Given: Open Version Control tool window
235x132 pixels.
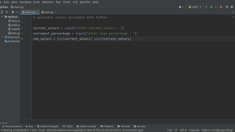Looking at the screenshot, I should pyautogui.click(x=12, y=126).
